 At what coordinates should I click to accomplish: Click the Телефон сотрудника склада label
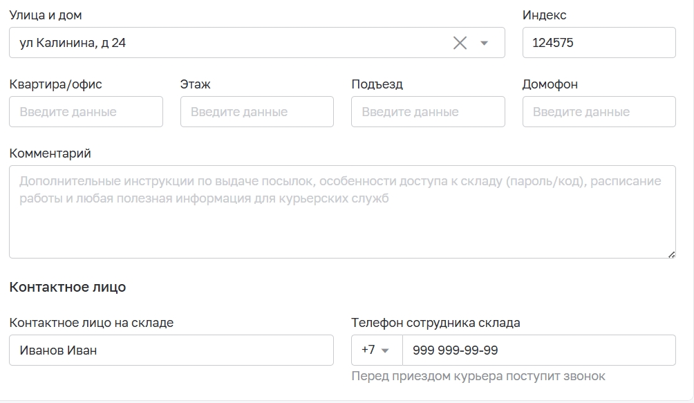pyautogui.click(x=435, y=323)
